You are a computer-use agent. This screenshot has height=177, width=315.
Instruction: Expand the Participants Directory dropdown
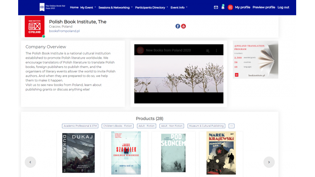click(x=151, y=8)
